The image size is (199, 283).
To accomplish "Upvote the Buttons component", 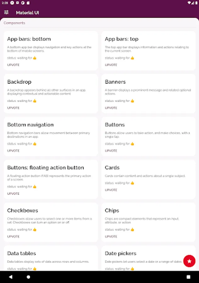I will coord(111,151).
